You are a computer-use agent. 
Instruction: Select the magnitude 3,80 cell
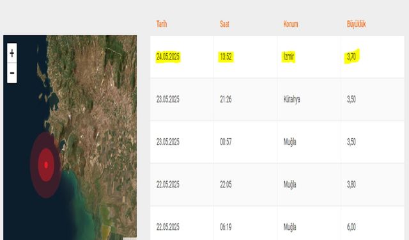[351, 184]
